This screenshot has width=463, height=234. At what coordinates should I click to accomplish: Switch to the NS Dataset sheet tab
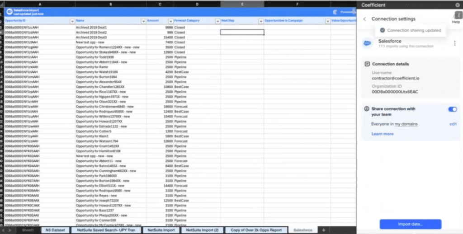(x=55, y=230)
